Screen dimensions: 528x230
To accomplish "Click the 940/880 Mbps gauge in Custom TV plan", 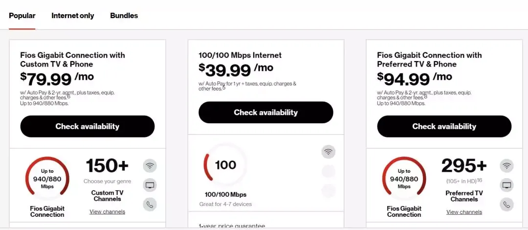I will [x=47, y=179].
